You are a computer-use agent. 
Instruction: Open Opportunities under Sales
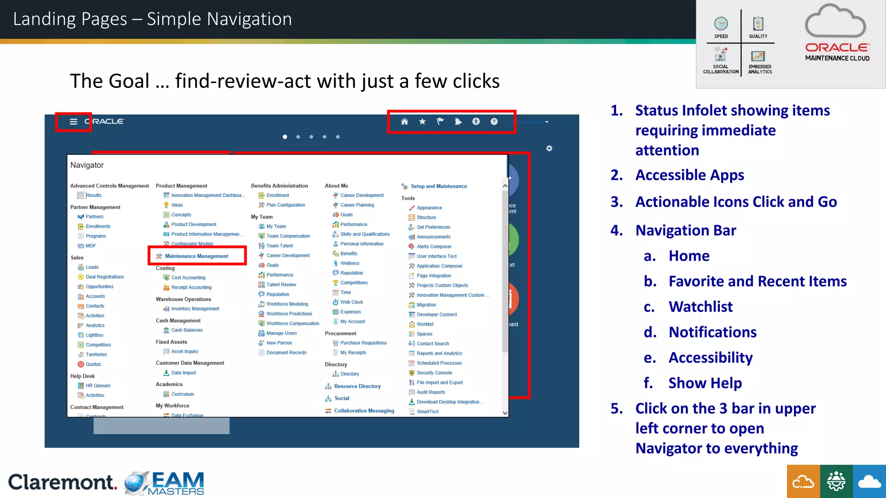tap(100, 287)
